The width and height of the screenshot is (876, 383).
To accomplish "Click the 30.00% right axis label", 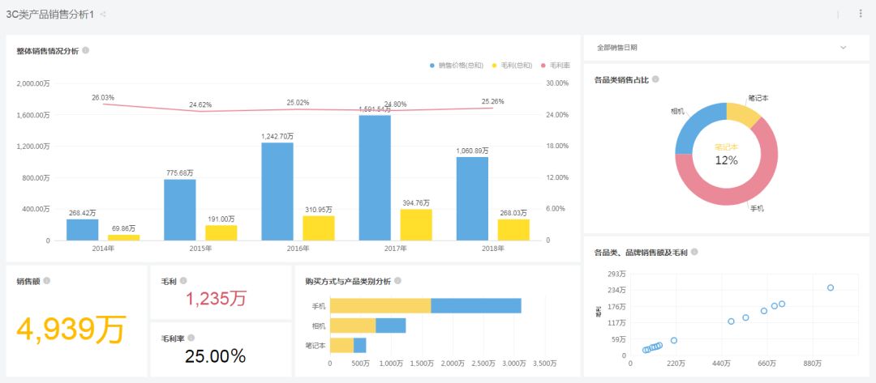I will (557, 83).
